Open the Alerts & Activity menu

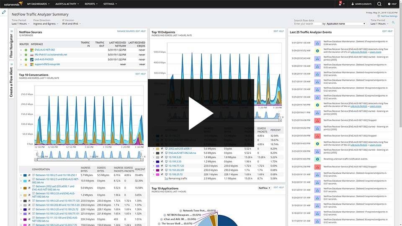coord(67,4)
